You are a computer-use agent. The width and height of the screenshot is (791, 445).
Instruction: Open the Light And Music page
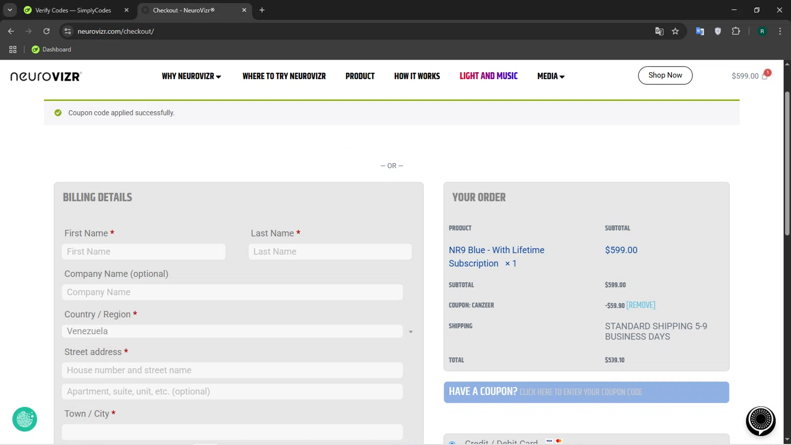[x=489, y=76]
